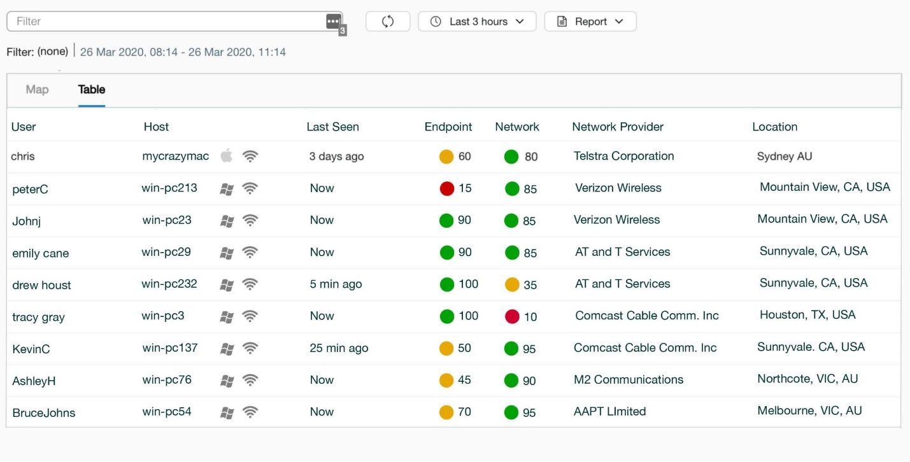Viewport: 910px width, 462px height.
Task: Open the Last 3 hours time range dropdown
Action: click(x=477, y=22)
